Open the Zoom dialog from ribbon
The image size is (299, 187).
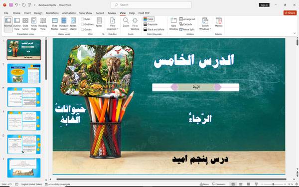tap(126, 22)
